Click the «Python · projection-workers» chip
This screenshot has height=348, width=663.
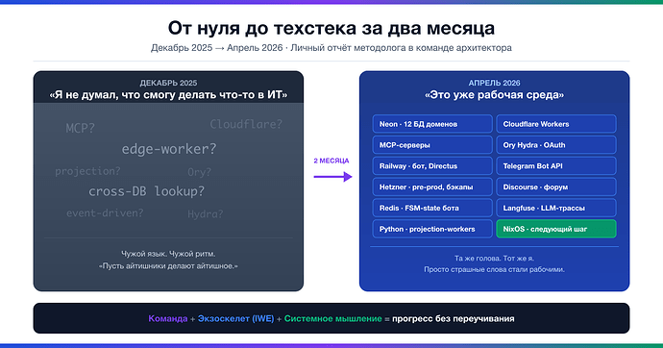432,229
